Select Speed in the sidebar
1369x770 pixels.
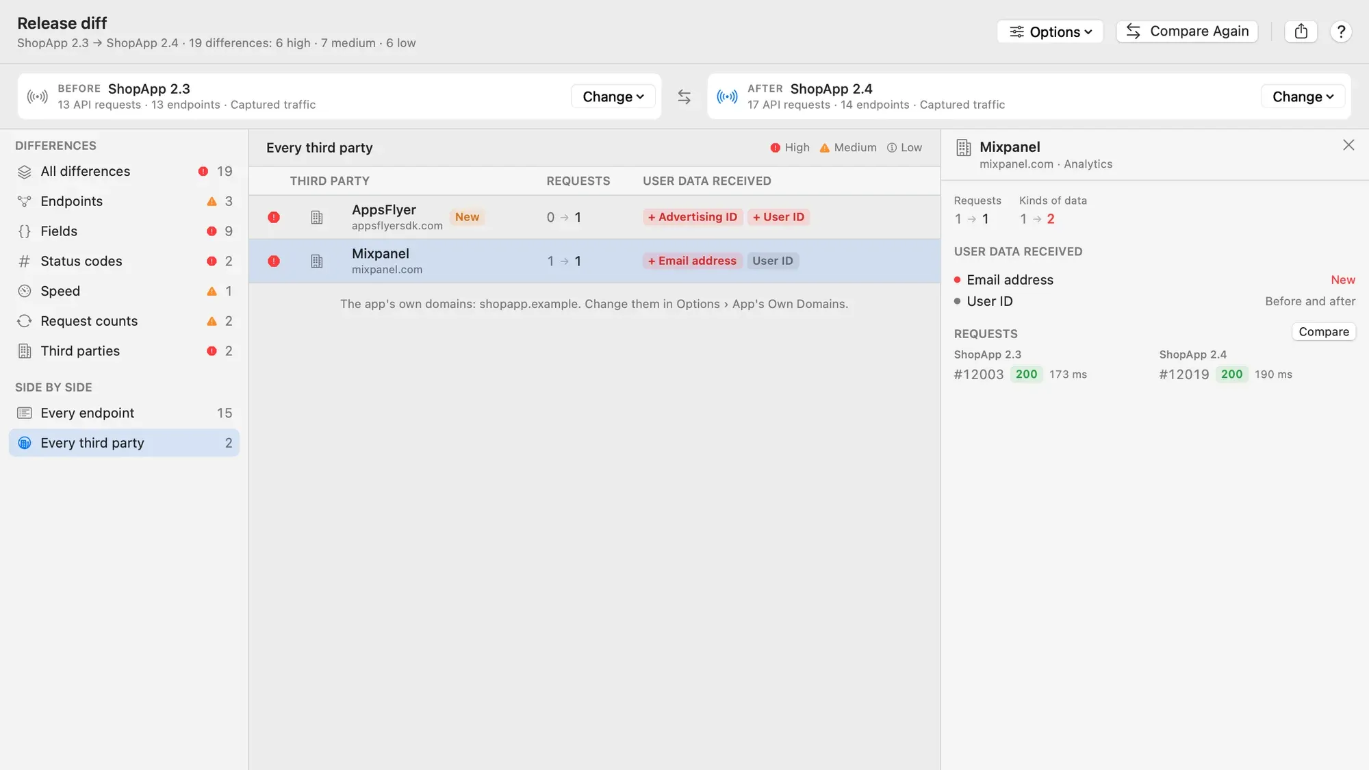[x=124, y=291]
